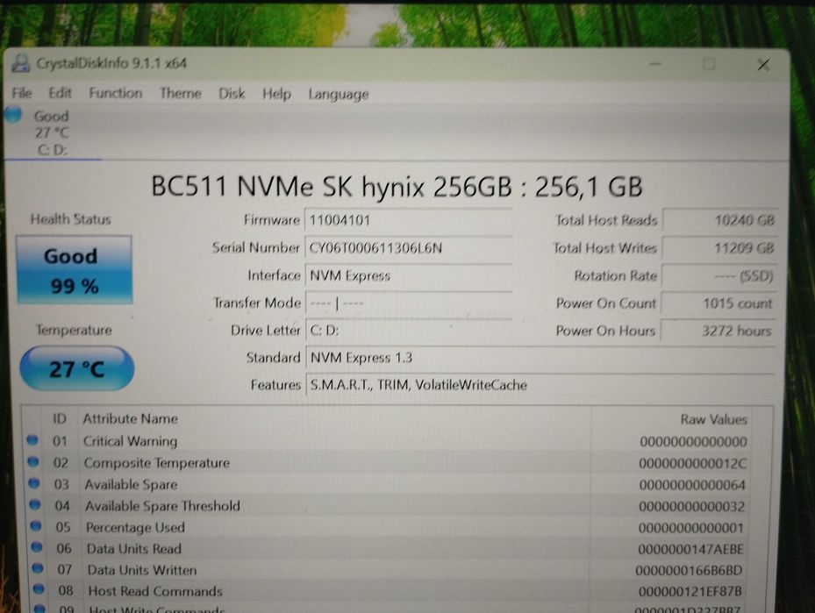This screenshot has height=613, width=815.
Task: Click the Serial Number field
Action: point(409,248)
